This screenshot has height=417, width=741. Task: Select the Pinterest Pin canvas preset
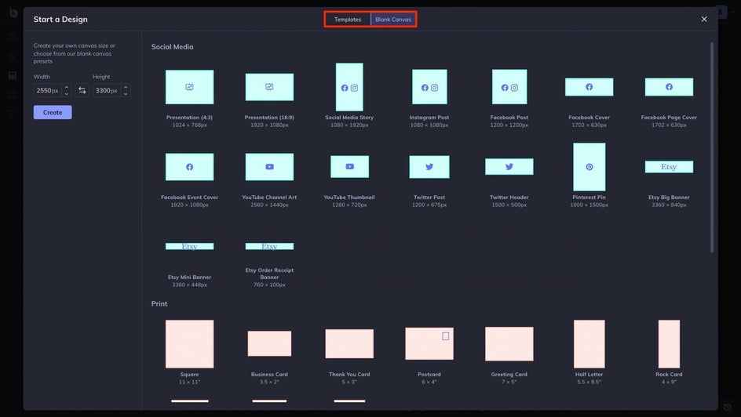click(x=589, y=166)
